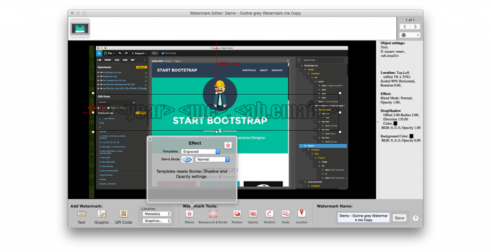Open the Scale tool
The height and width of the screenshot is (252, 491).
(285, 214)
